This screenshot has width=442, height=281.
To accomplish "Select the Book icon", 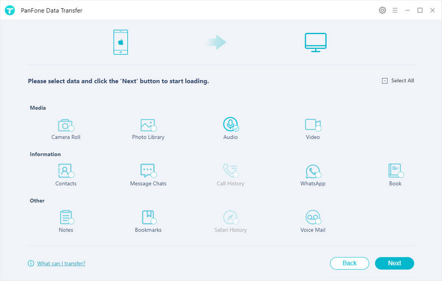I will point(395,170).
